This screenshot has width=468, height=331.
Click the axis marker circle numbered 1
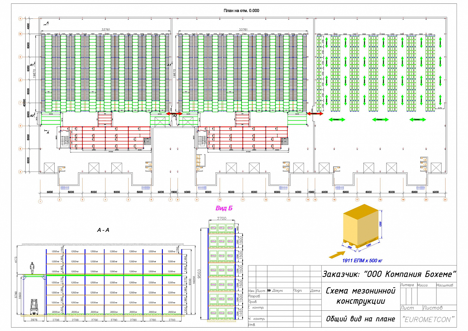pyautogui.click(x=40, y=201)
